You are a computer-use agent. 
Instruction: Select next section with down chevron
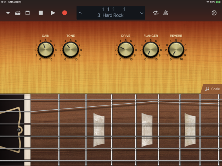[142, 13]
